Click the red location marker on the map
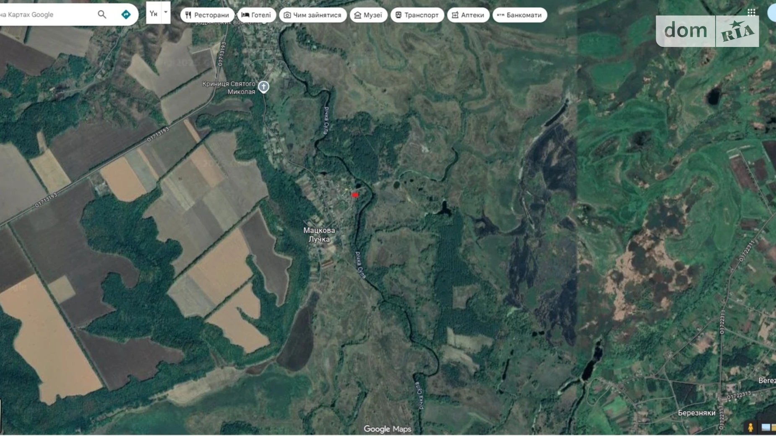This screenshot has width=776, height=436. coord(355,195)
